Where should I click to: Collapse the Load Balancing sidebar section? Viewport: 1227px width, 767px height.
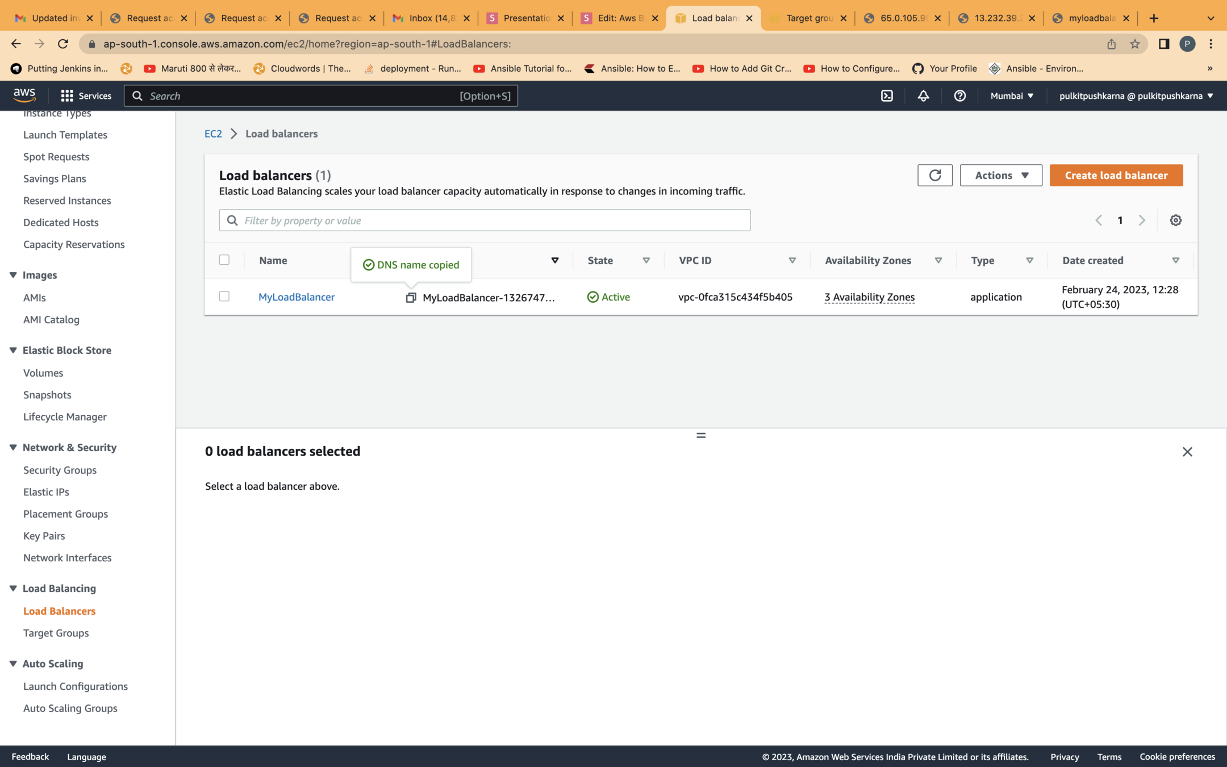[x=13, y=588]
